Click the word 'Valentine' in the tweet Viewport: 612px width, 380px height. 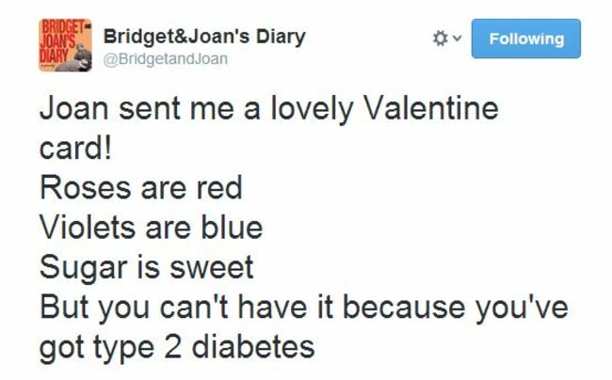point(431,109)
